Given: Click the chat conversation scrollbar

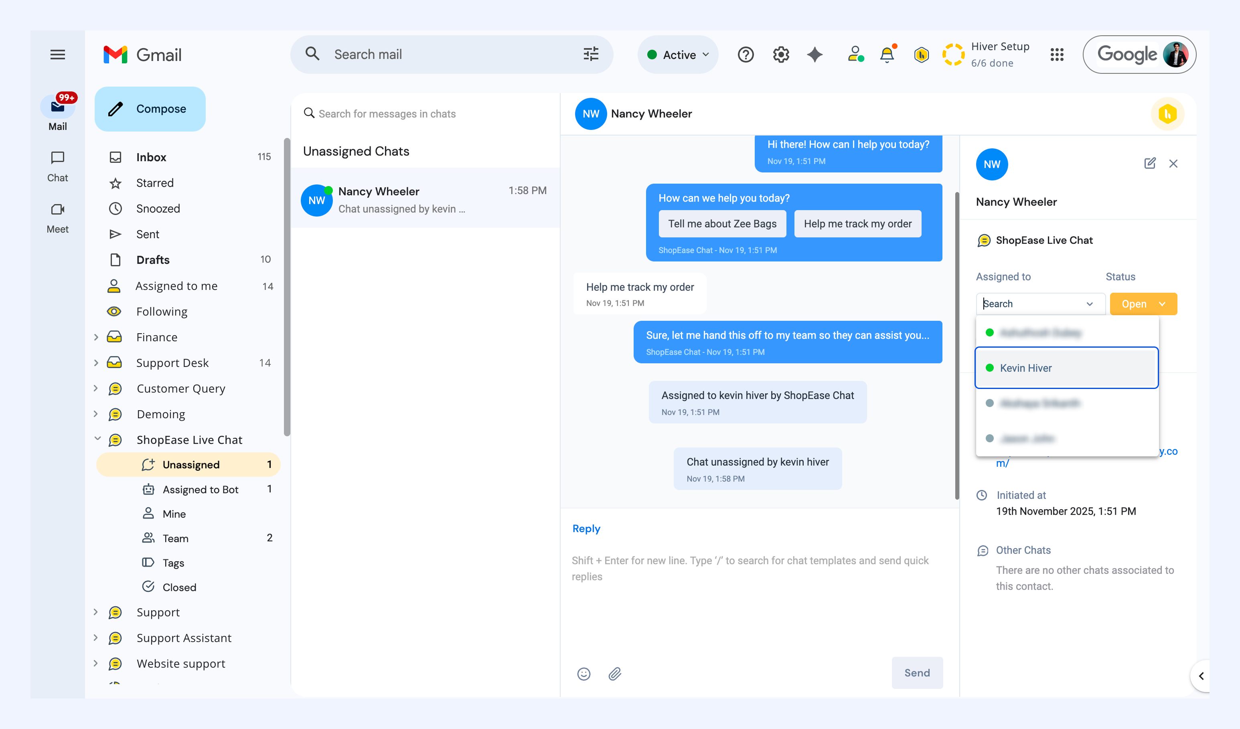Looking at the screenshot, I should click(x=957, y=346).
